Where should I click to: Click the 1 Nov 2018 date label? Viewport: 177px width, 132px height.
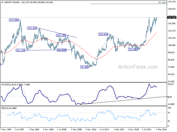coord(133,130)
